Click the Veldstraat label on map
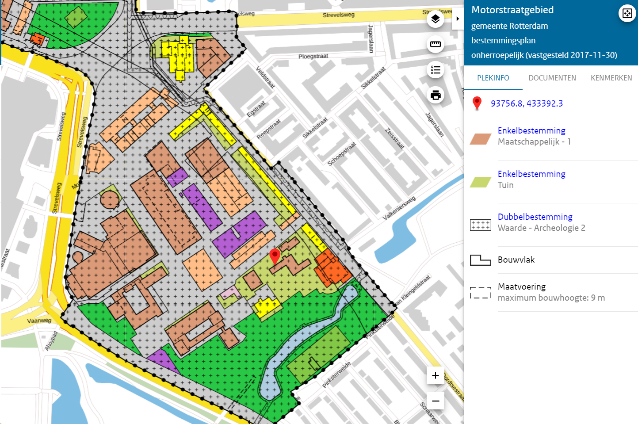The width and height of the screenshot is (638, 424). 265,77
